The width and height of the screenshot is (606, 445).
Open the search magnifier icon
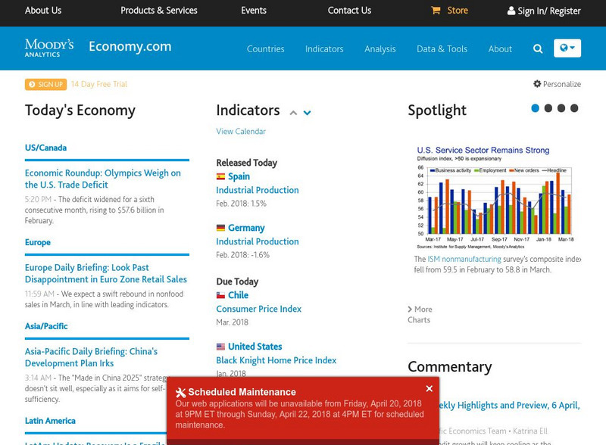pyautogui.click(x=538, y=48)
